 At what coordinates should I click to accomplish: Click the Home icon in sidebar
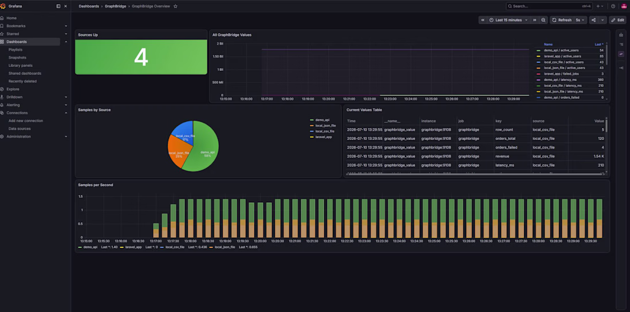pos(2,18)
